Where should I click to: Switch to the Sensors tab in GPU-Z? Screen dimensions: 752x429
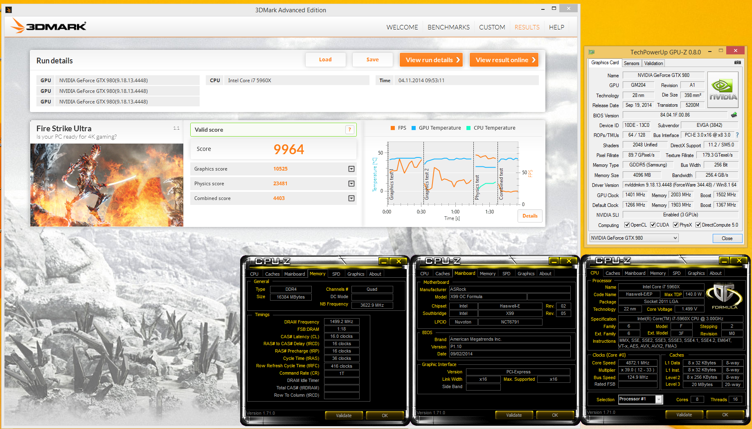pos(631,63)
